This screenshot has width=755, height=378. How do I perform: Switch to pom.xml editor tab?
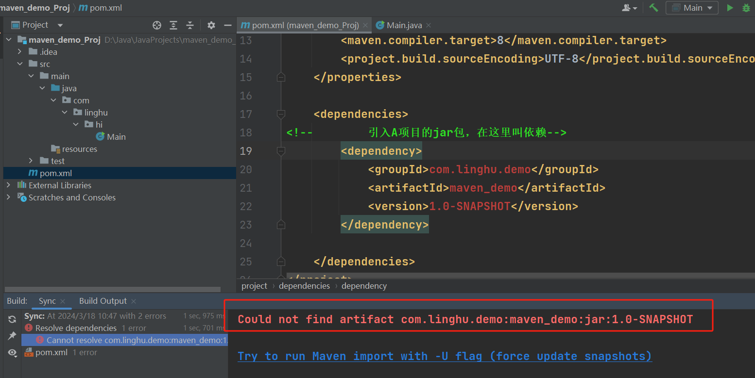(x=305, y=25)
